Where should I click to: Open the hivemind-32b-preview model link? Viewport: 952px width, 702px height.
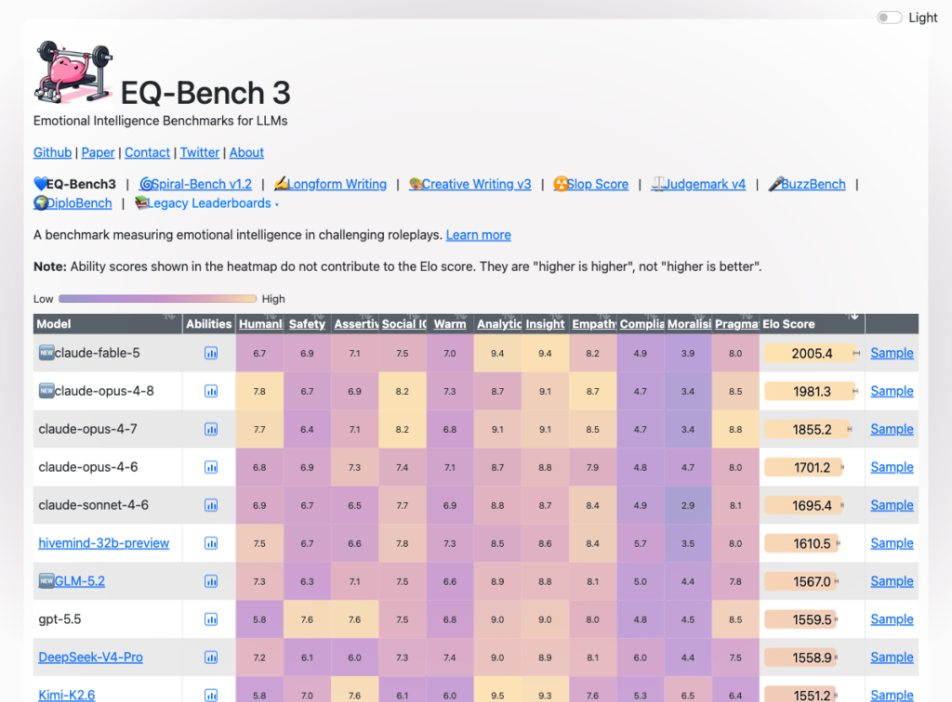tap(104, 543)
